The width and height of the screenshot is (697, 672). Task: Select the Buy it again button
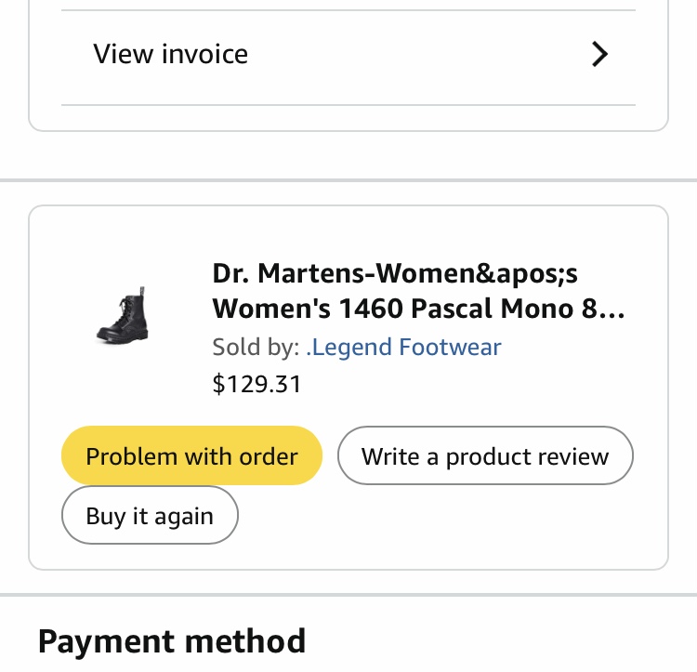[150, 516]
